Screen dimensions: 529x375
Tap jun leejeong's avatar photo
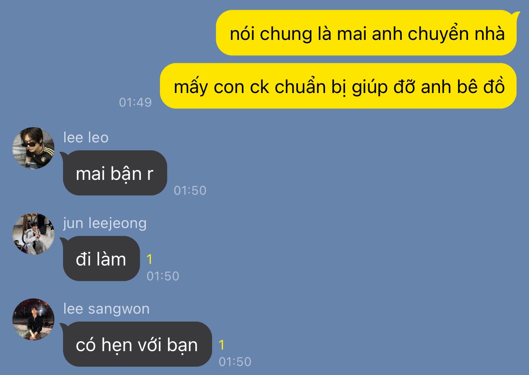point(33,234)
